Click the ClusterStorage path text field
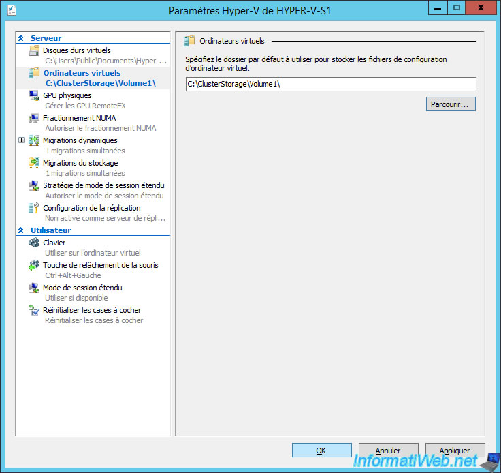Image resolution: width=501 pixels, height=473 pixels. pyautogui.click(x=330, y=84)
